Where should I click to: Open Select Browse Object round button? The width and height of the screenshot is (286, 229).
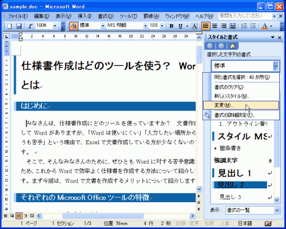tap(198, 203)
